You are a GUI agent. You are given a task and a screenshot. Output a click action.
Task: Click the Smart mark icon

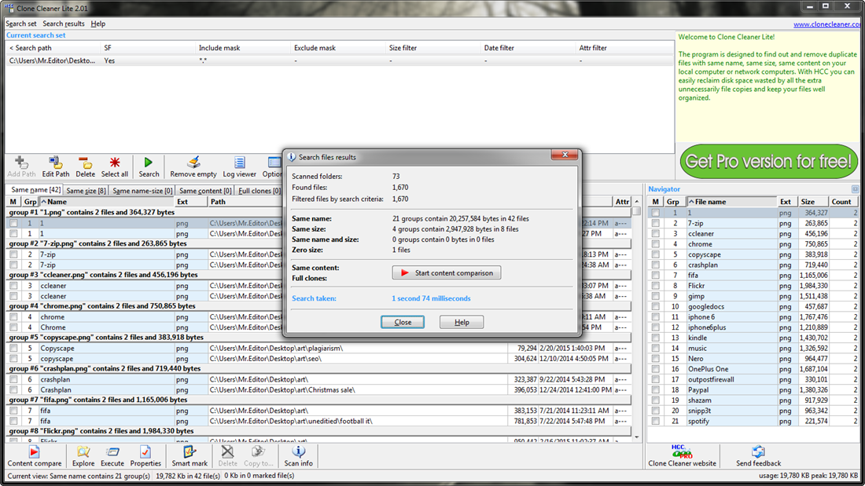[190, 452]
